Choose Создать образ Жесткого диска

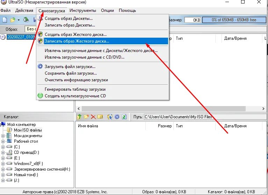tap(102, 34)
